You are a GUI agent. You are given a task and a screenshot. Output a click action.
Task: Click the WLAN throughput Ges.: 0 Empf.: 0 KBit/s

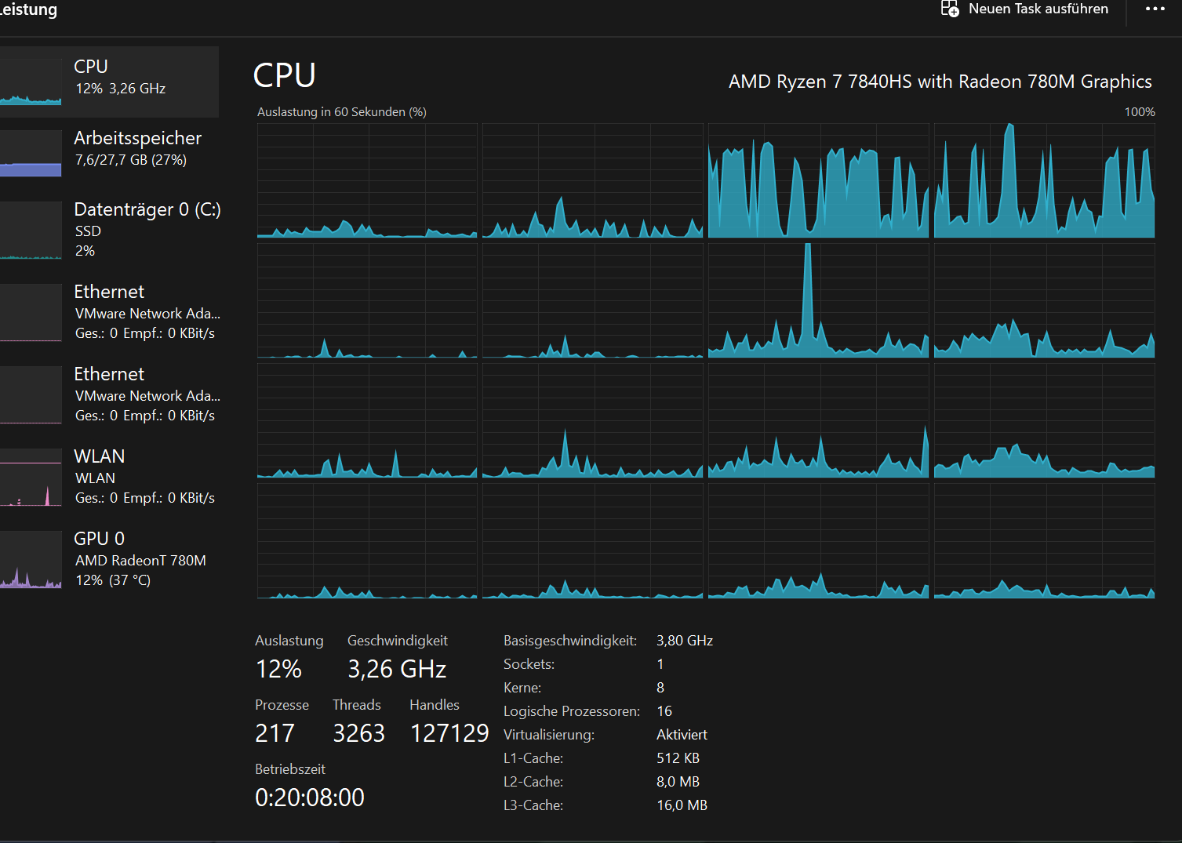pos(145,498)
